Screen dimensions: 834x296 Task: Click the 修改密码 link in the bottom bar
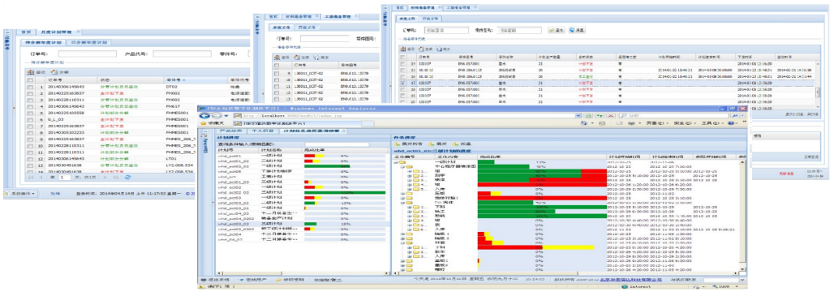coord(290,280)
